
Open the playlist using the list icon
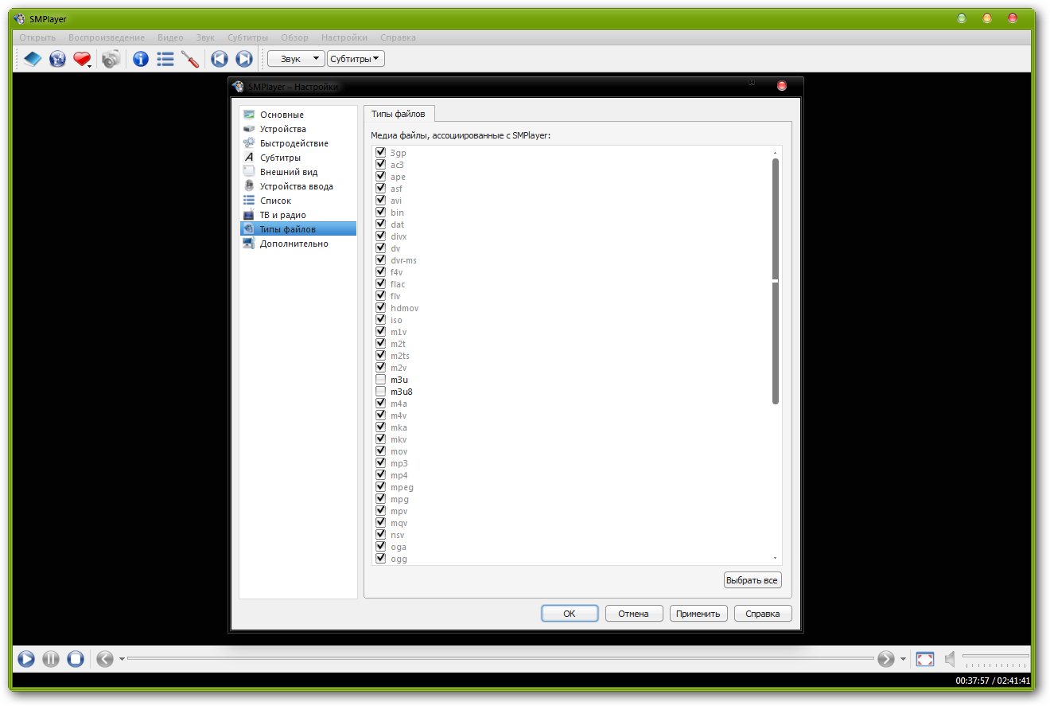[x=165, y=59]
